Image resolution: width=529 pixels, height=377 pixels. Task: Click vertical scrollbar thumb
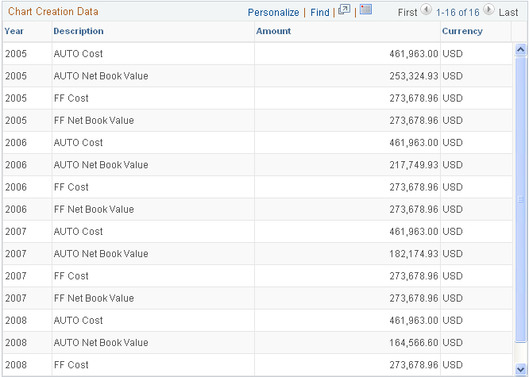pos(520,199)
